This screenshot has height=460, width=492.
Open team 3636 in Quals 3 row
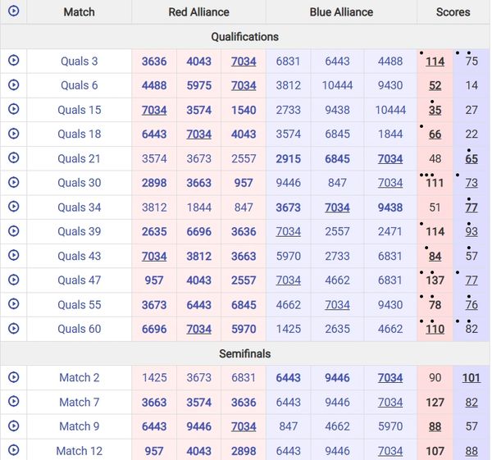pyautogui.click(x=153, y=61)
